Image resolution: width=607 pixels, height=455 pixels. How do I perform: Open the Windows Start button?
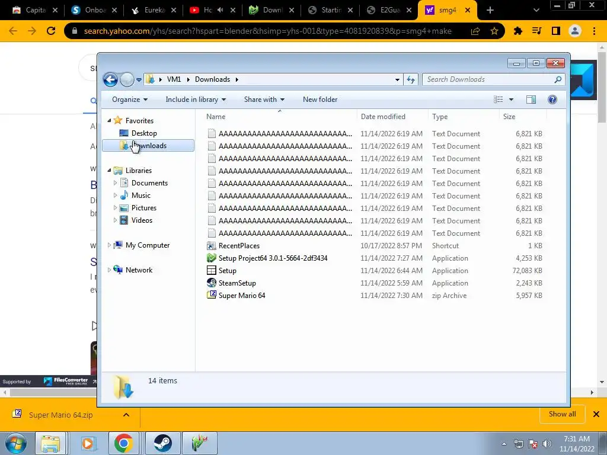(15, 443)
